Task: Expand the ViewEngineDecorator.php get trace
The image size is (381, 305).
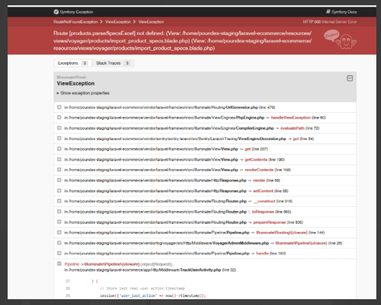Action: (59, 138)
